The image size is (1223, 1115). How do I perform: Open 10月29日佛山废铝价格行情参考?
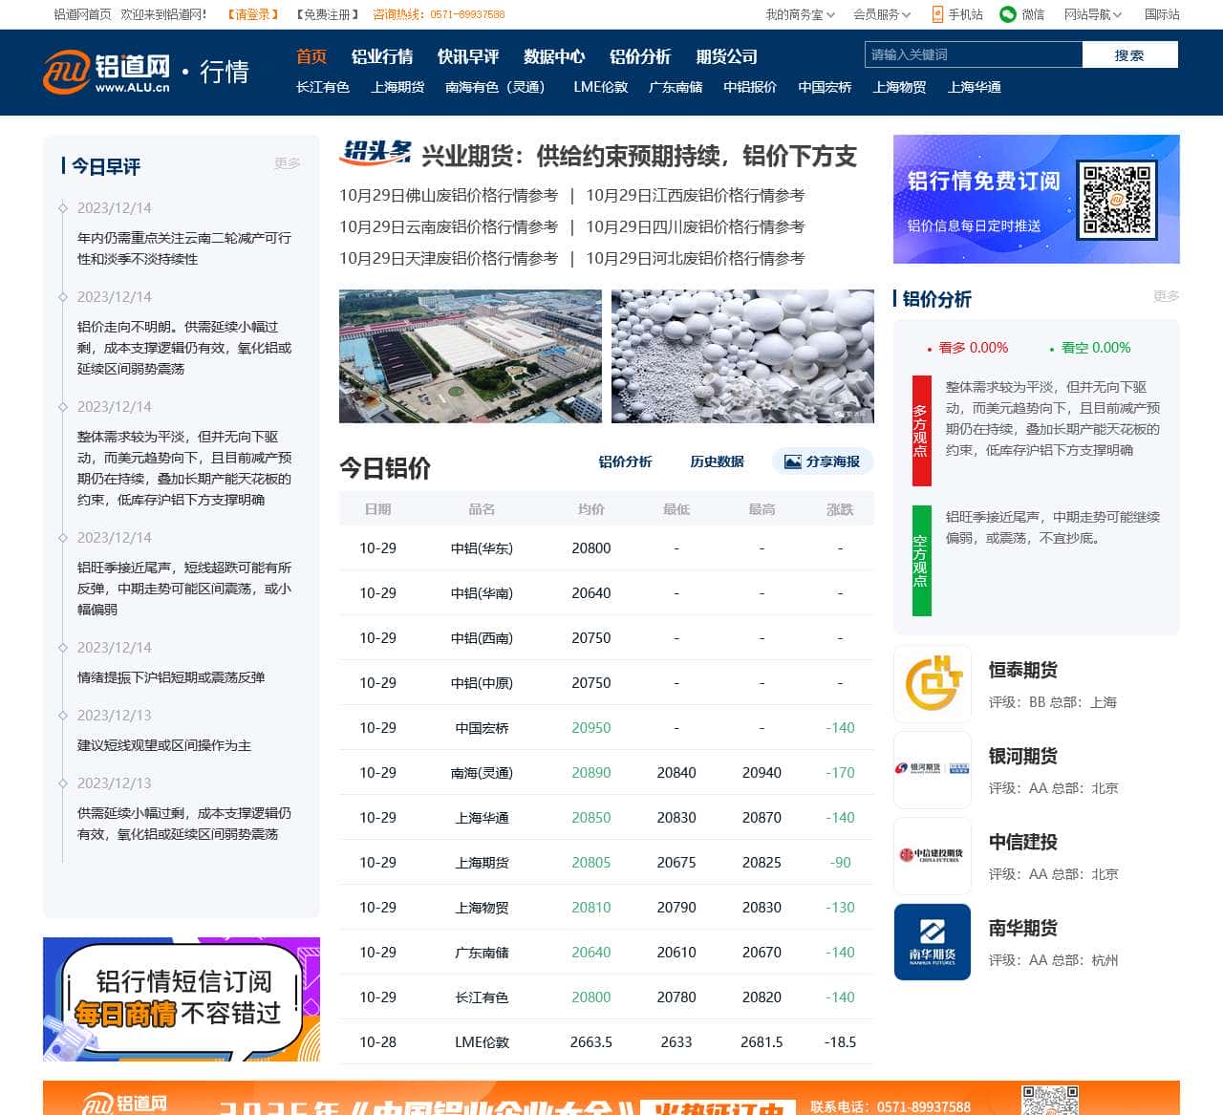pos(448,195)
